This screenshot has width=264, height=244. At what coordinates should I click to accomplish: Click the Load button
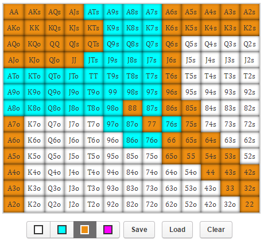coord(177,230)
